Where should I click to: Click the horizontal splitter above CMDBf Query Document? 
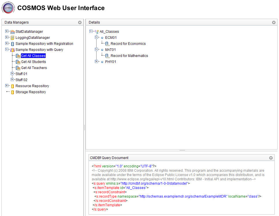[182, 150]
